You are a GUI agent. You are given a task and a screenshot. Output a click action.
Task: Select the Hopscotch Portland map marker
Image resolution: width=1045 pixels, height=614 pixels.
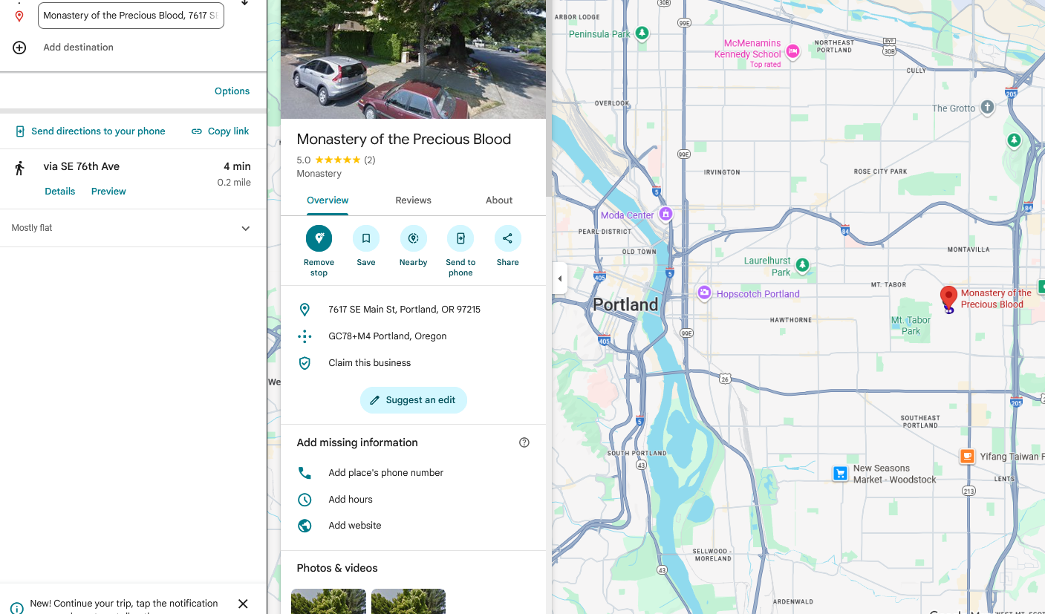coord(704,293)
